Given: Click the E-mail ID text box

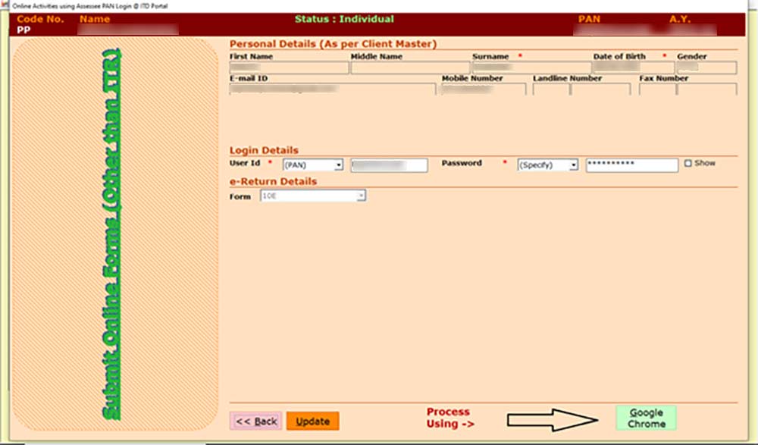Looking at the screenshot, I should pyautogui.click(x=332, y=89).
